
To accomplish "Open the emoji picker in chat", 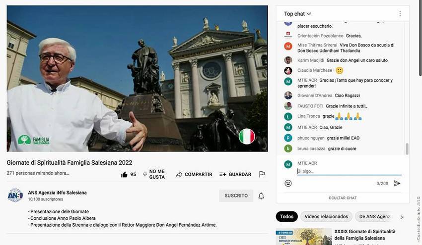I will pyautogui.click(x=288, y=183).
